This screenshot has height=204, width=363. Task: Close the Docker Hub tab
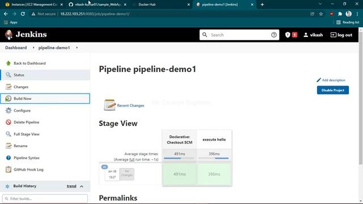click(x=188, y=5)
